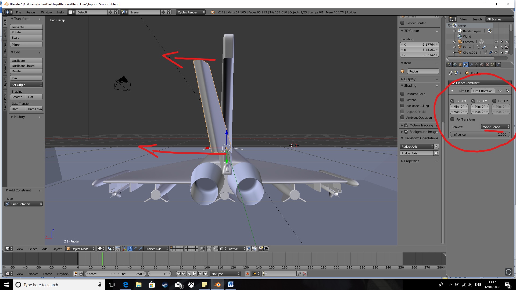Select the translate manipulator arrow icon
Screen dimensions: 516x290
pos(130,249)
